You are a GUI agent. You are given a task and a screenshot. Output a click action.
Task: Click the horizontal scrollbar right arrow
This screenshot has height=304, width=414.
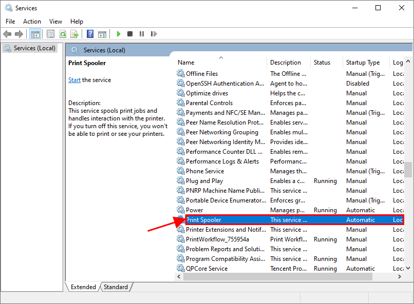[x=400, y=276]
